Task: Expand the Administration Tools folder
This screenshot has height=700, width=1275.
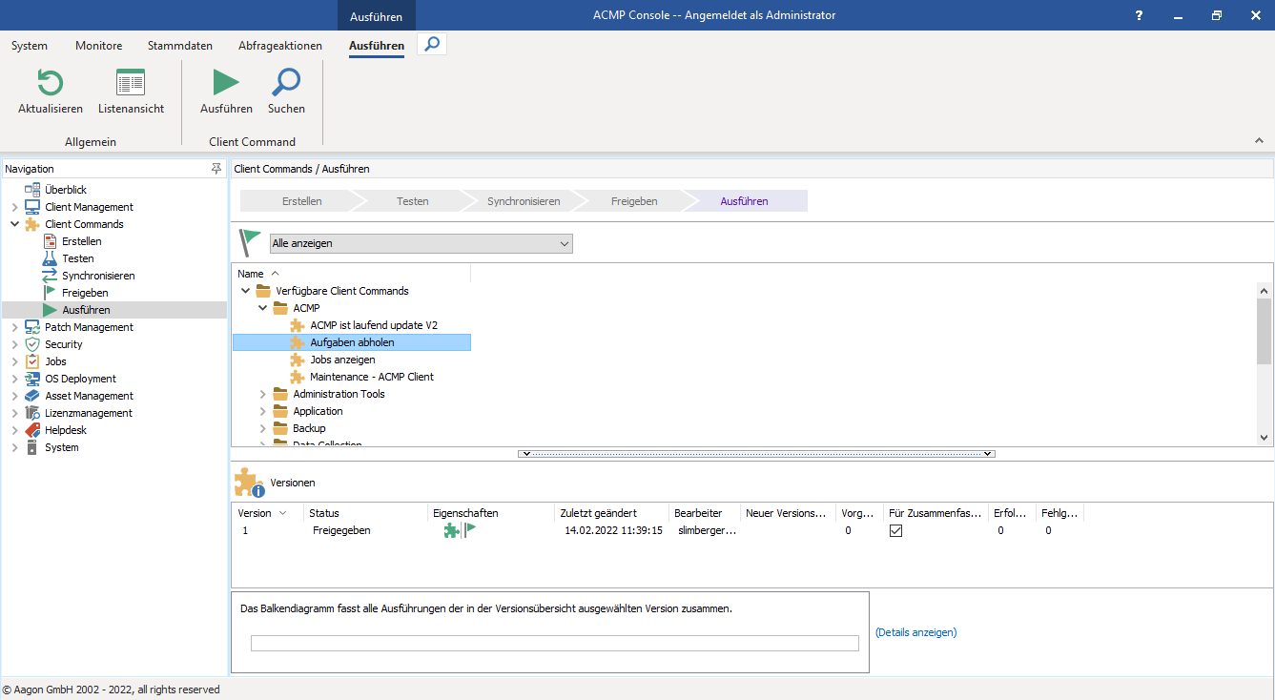Action: click(x=263, y=394)
